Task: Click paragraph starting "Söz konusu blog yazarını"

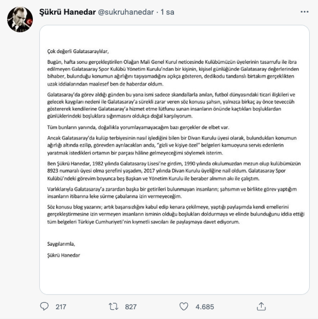Action: [176, 214]
